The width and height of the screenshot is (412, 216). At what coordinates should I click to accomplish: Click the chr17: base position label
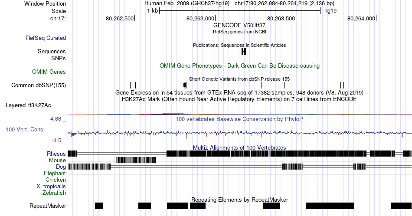(x=58, y=18)
